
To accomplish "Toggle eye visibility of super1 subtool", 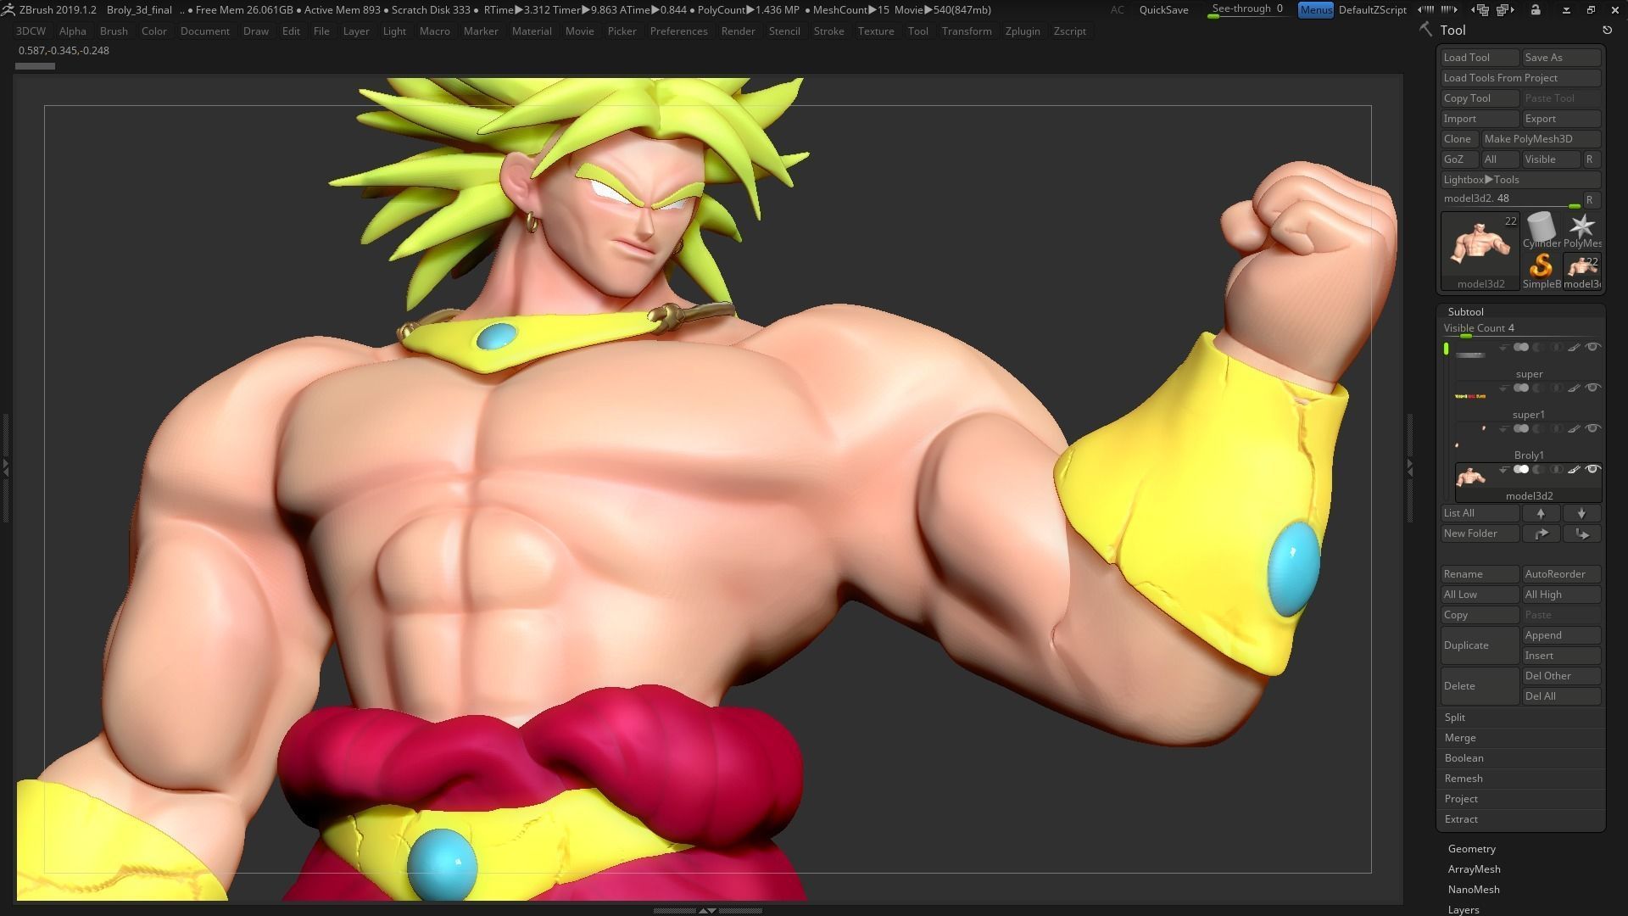I will [1593, 388].
